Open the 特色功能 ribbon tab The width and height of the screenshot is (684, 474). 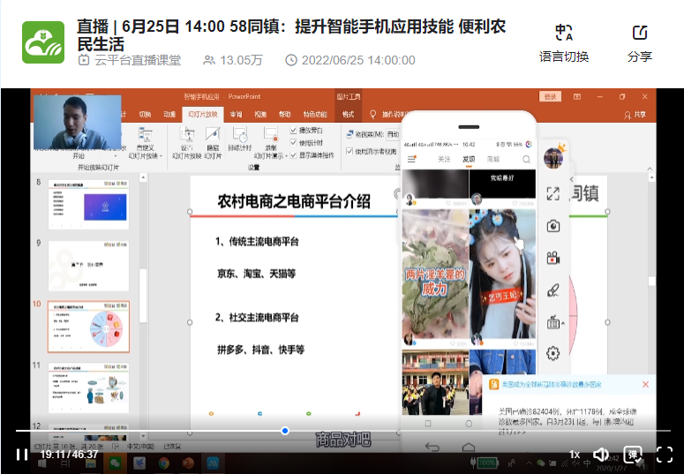[315, 115]
